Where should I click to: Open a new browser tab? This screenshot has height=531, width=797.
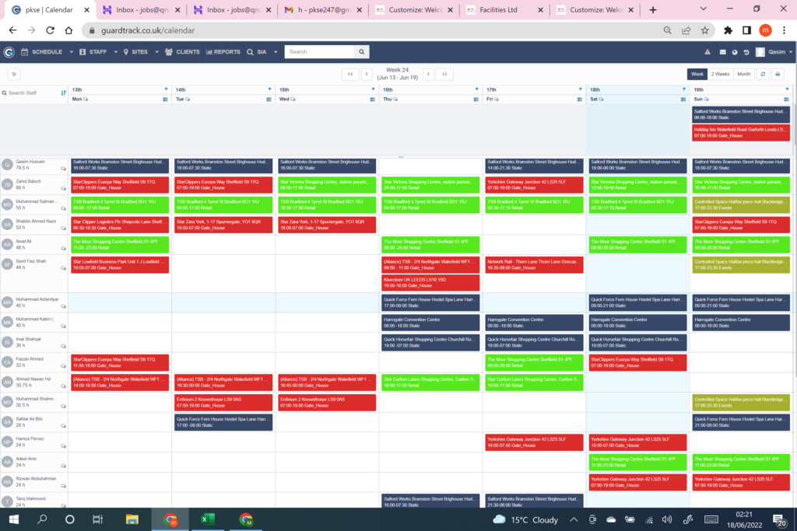653,9
